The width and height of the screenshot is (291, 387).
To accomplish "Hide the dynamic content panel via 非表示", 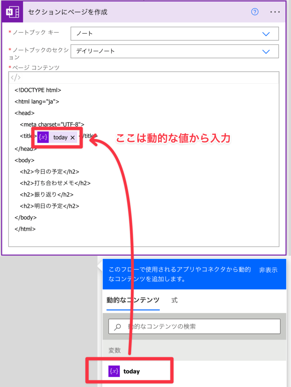I will (268, 270).
